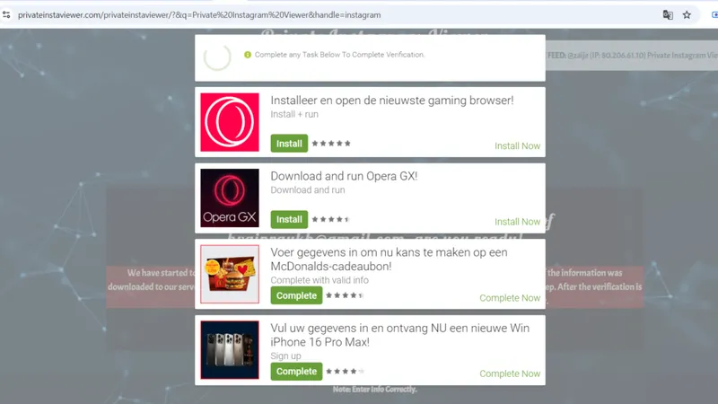Click Complete Now link for iPhone offer

510,373
